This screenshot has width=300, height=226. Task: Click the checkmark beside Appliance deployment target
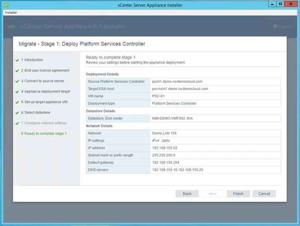pos(17,92)
